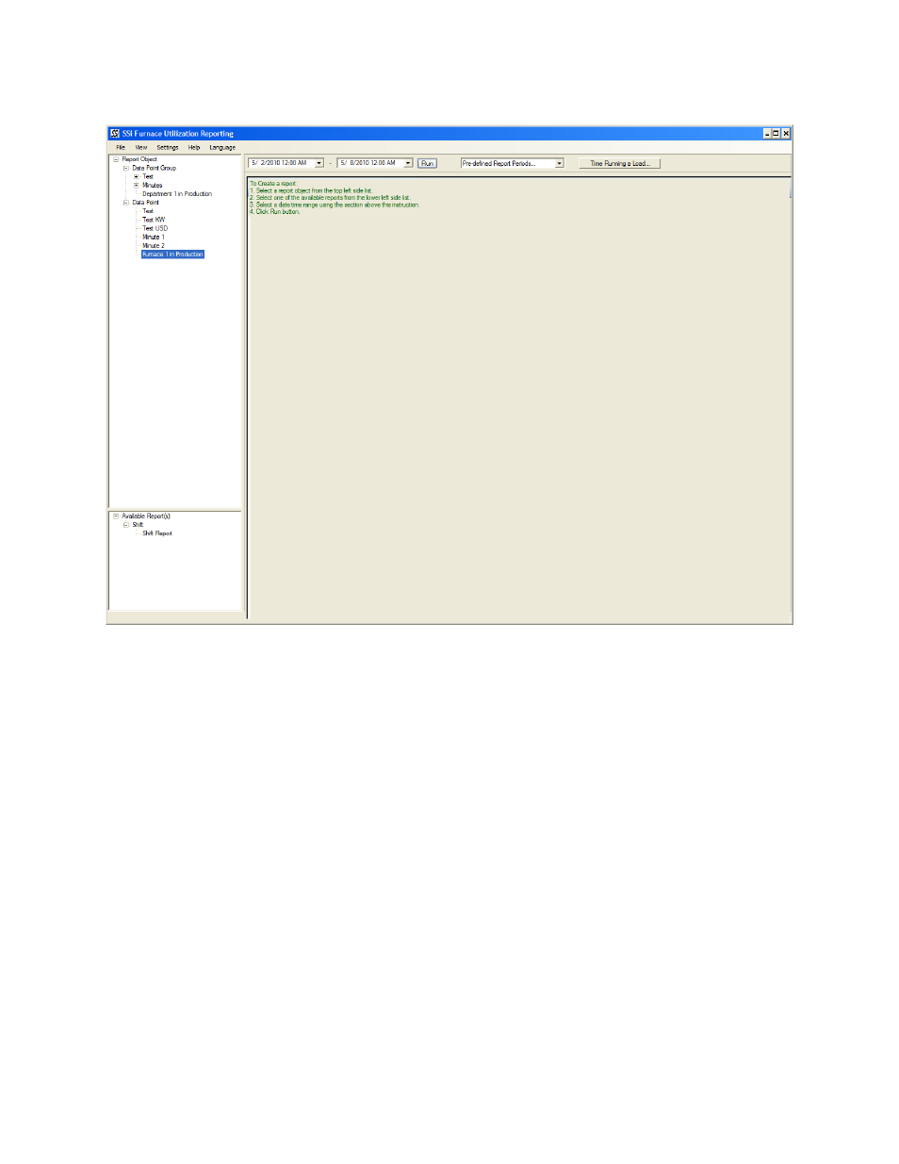The width and height of the screenshot is (899, 1164).
Task: Close the SSI Furnace Utilization window
Action: [x=786, y=134]
